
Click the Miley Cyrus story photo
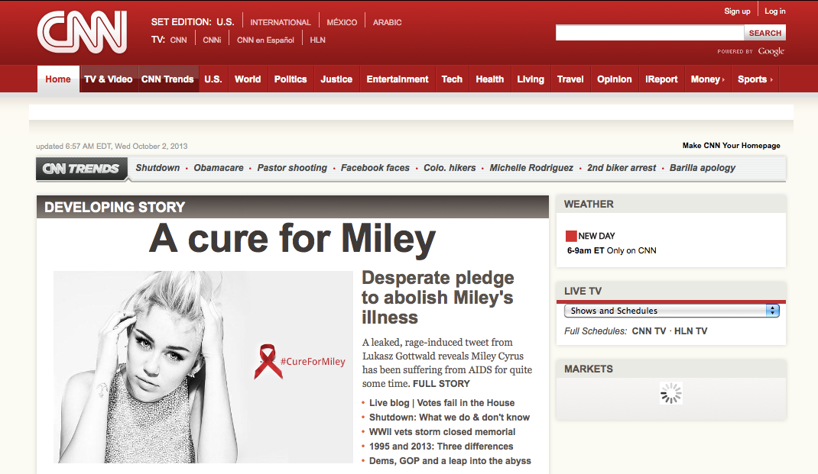point(203,366)
